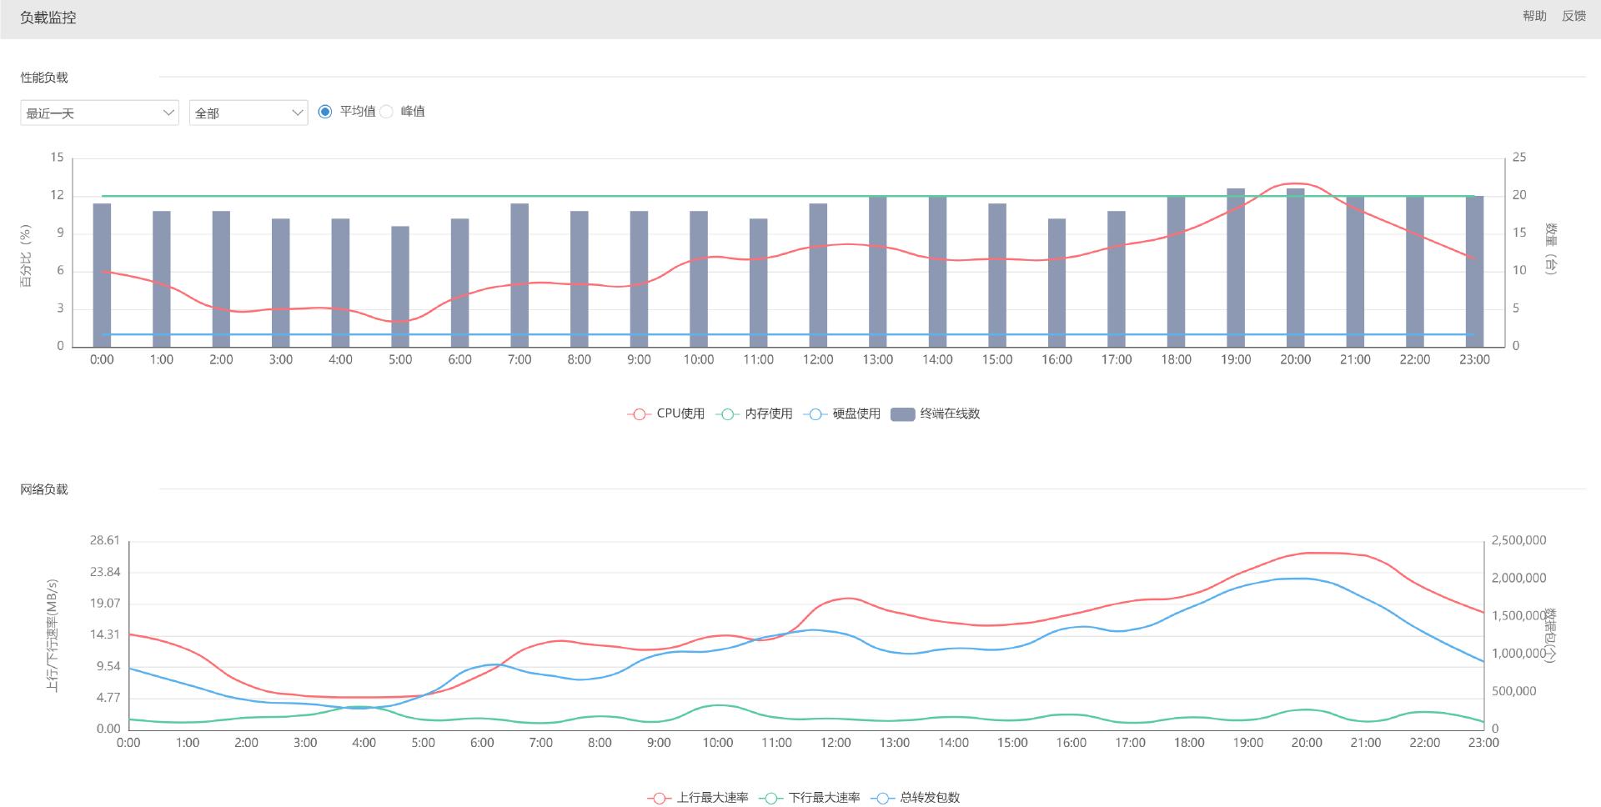1601x807 pixels.
Task: Click the 总转发包数 legend text label
Action: (930, 799)
